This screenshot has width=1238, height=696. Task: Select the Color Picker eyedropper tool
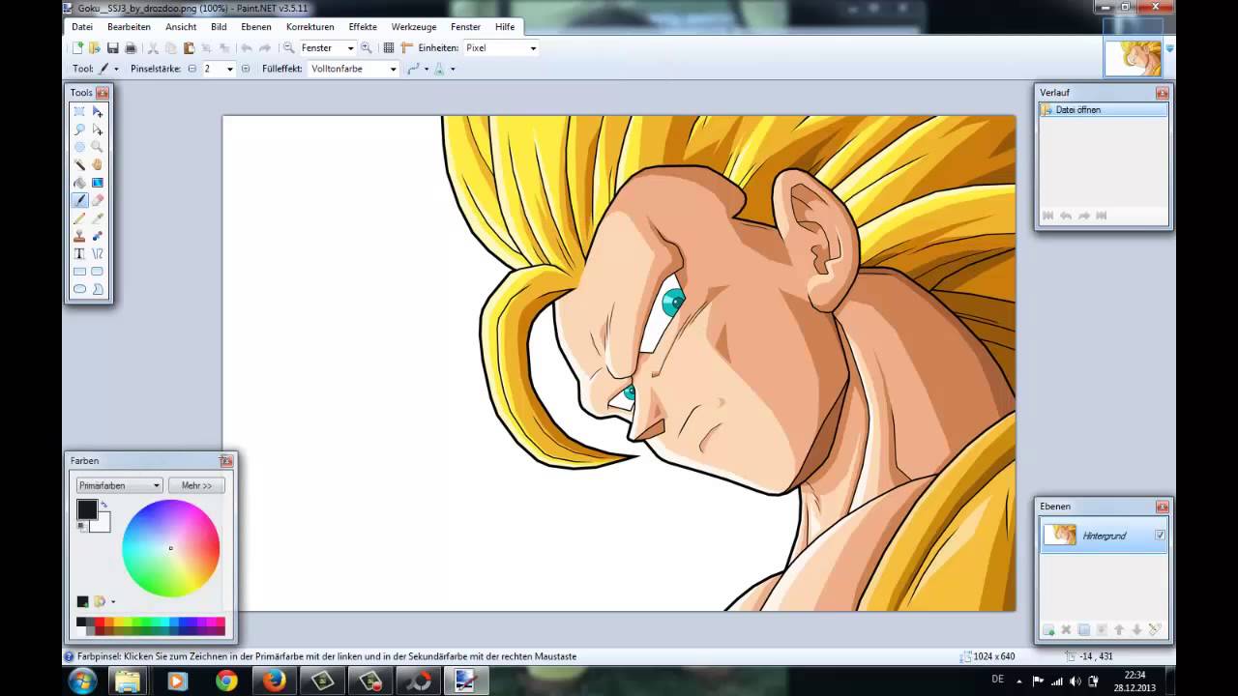97,218
